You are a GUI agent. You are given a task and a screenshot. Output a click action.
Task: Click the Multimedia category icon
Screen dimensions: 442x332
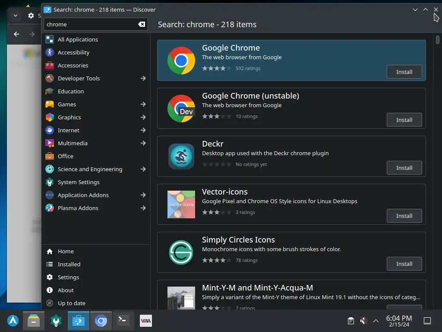(50, 144)
